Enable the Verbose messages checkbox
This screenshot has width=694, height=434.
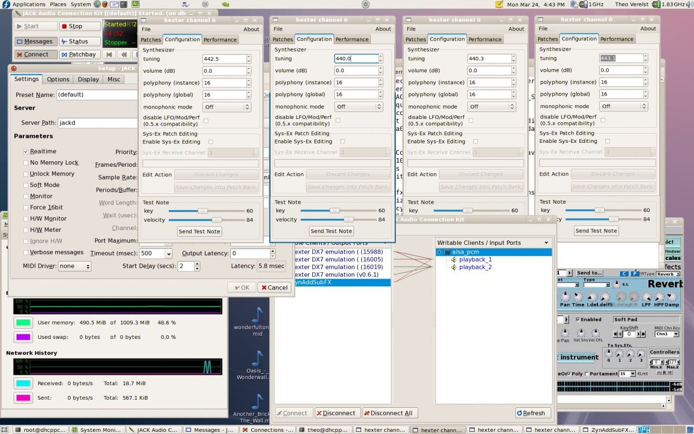point(26,253)
